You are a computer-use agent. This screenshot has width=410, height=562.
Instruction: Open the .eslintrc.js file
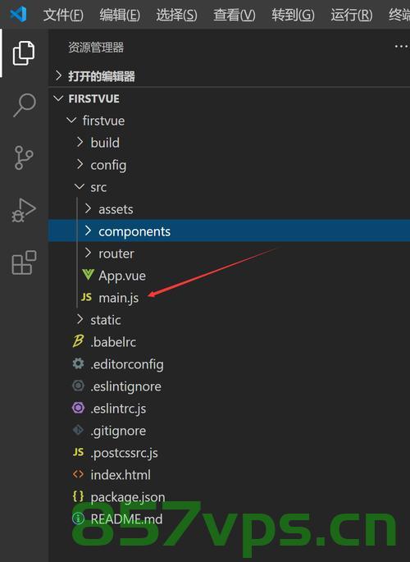229,409
